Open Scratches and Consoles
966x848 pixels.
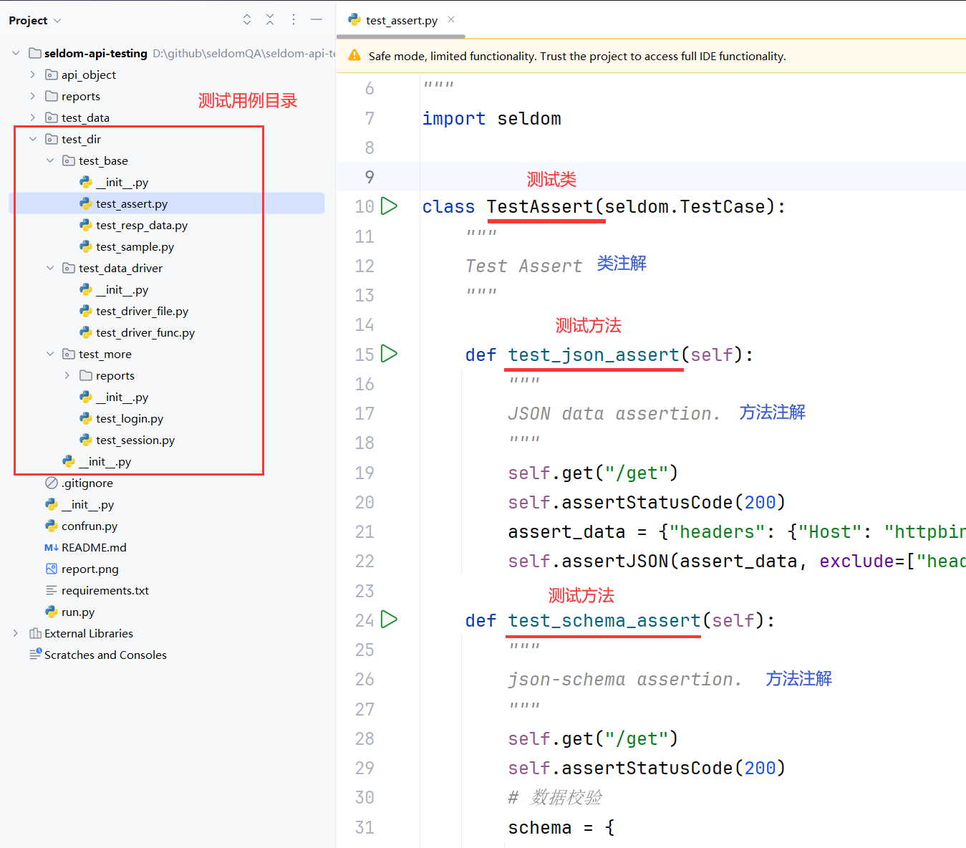point(105,655)
